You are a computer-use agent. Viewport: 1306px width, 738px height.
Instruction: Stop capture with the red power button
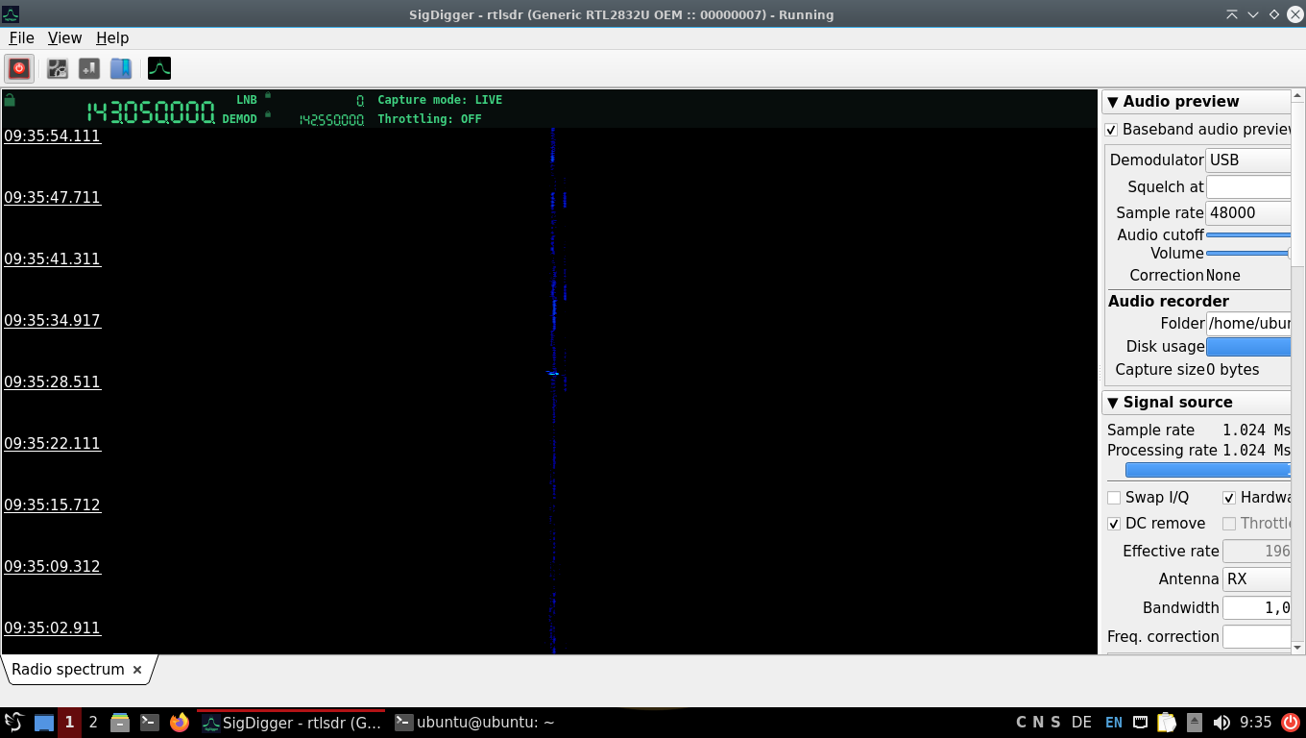[19, 68]
